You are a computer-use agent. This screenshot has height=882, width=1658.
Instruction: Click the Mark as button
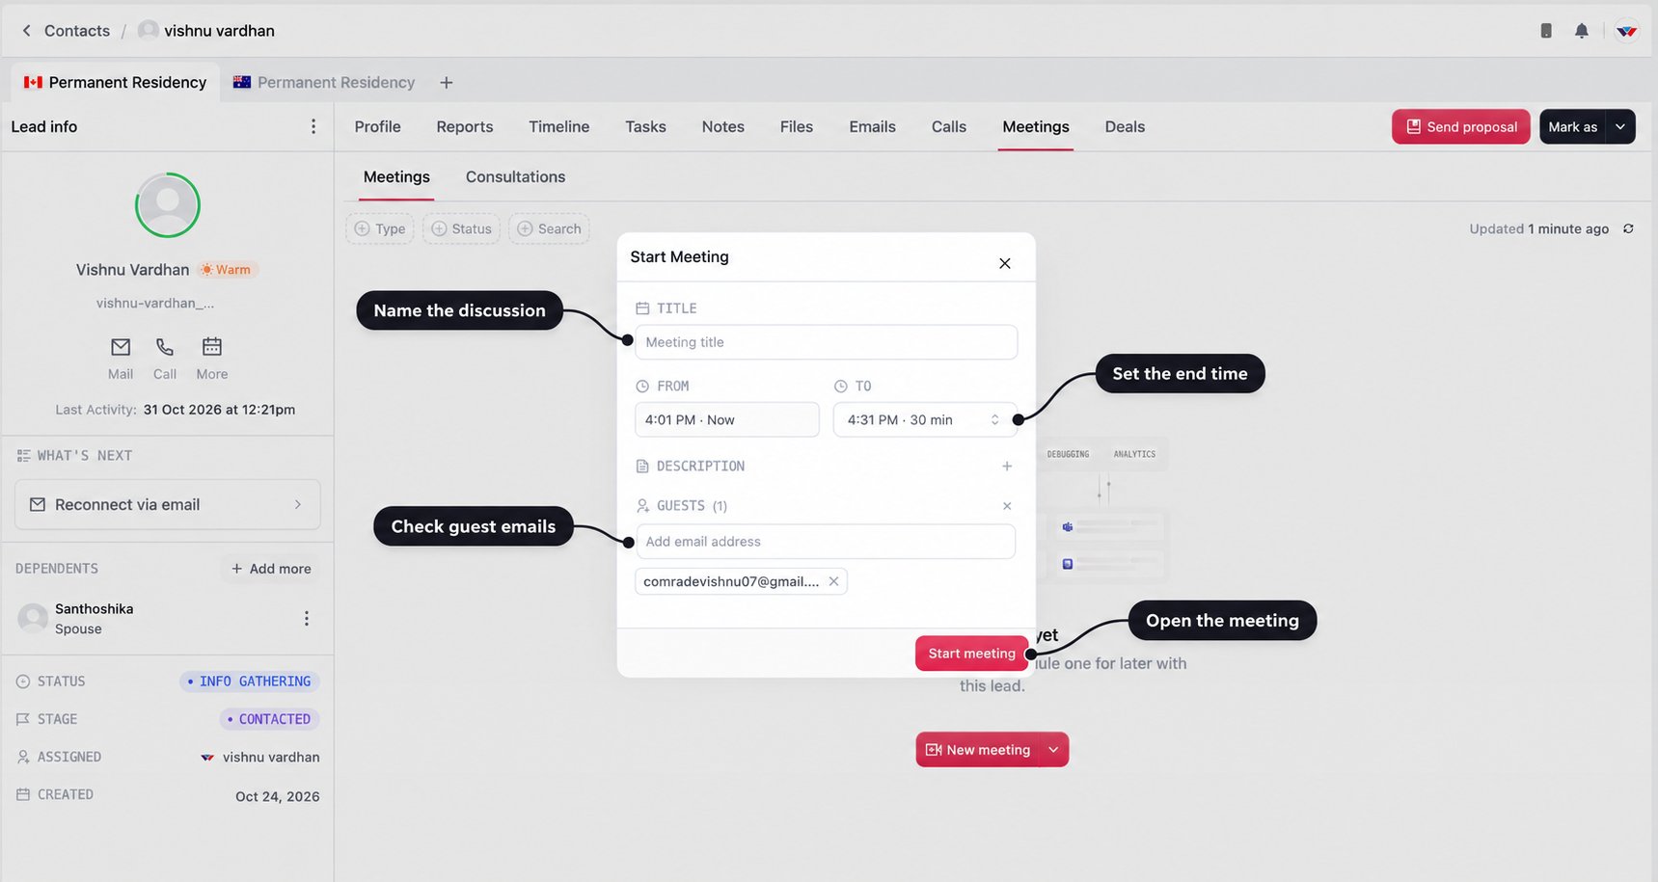(1572, 126)
